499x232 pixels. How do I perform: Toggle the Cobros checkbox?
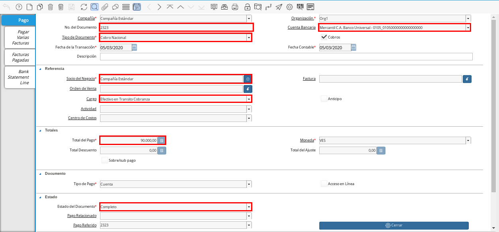point(324,37)
